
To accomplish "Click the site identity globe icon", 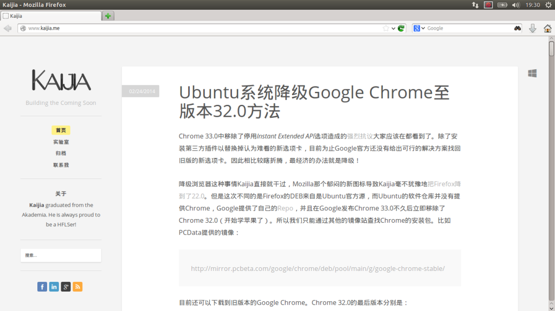I will [x=23, y=28].
